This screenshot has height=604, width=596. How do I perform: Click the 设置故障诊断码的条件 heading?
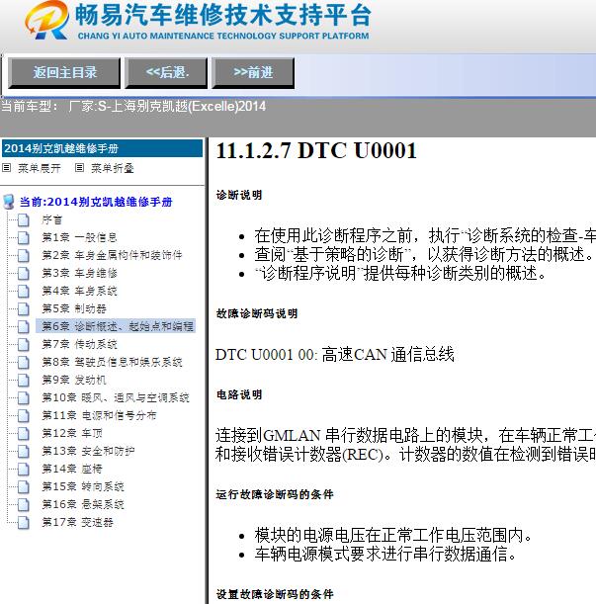[275, 594]
